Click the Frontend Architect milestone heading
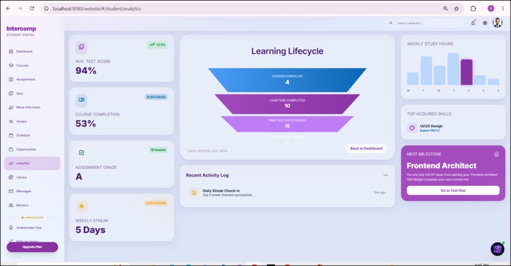 (x=442, y=166)
